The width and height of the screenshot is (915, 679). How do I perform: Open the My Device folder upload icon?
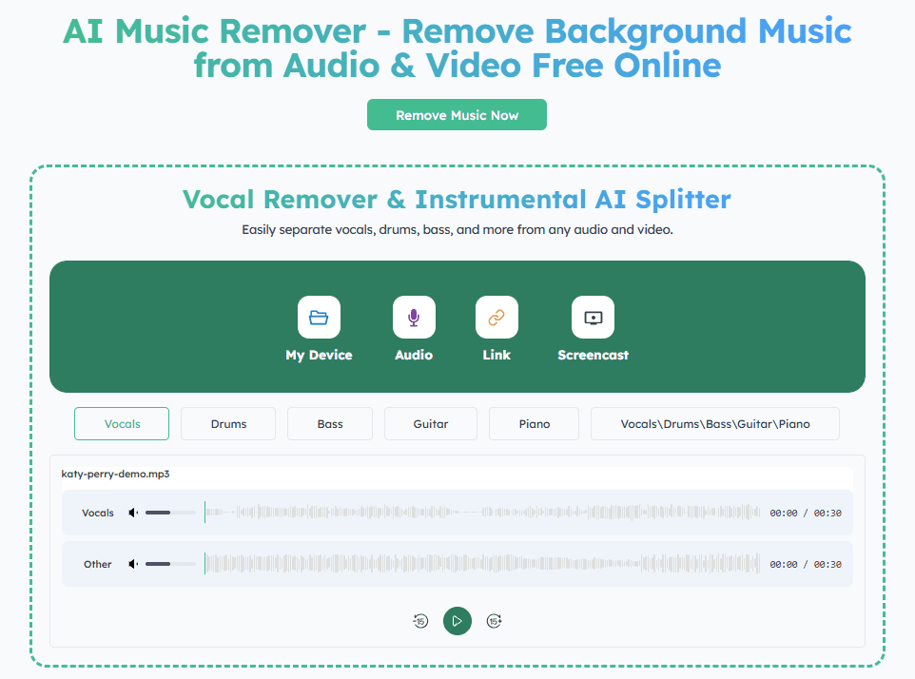tap(319, 318)
